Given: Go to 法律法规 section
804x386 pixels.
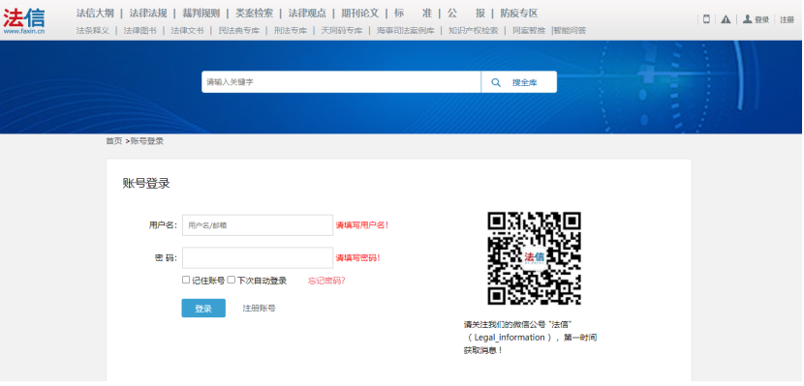Looking at the screenshot, I should [x=148, y=14].
